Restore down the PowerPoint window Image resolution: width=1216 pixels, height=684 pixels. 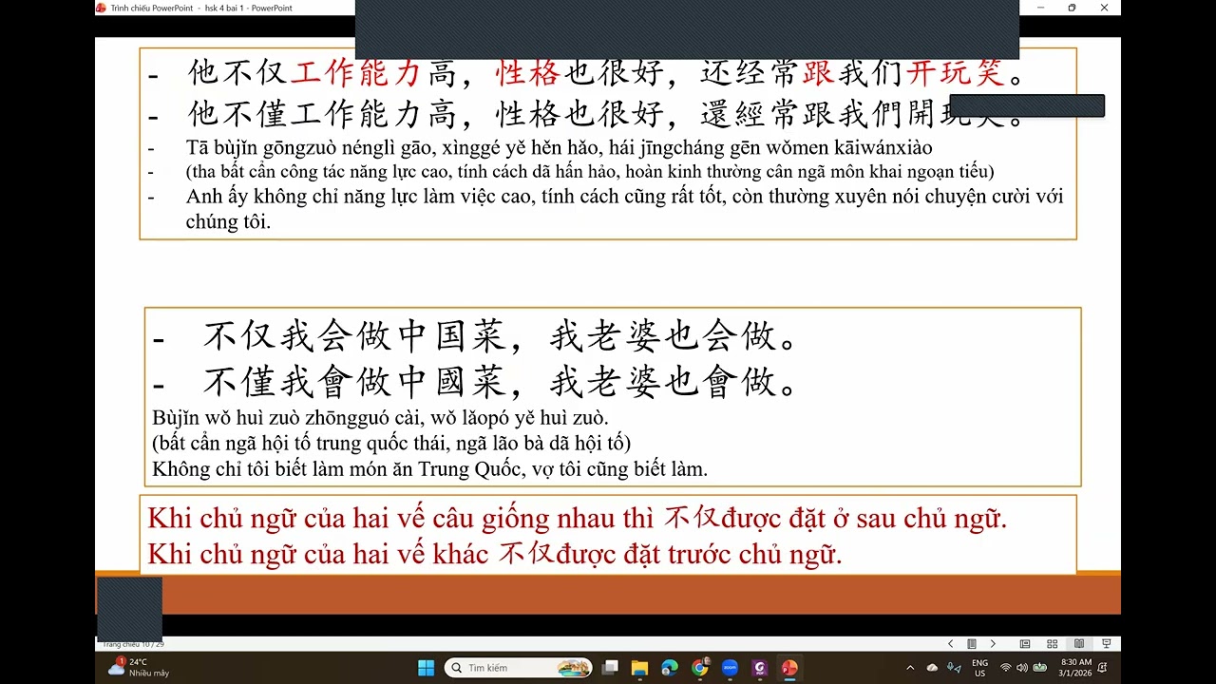[1072, 8]
